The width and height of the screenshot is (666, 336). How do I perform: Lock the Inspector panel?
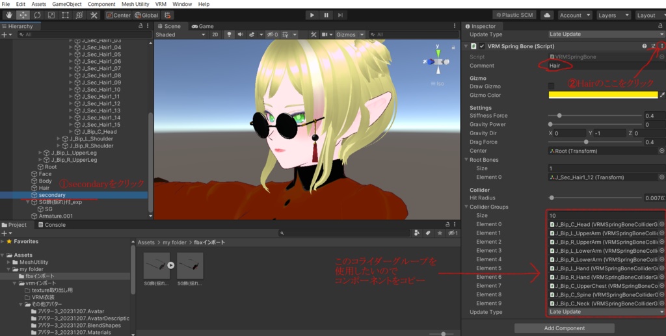pos(659,26)
